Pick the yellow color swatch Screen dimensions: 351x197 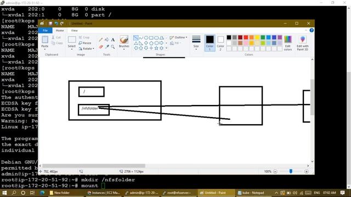click(x=257, y=37)
